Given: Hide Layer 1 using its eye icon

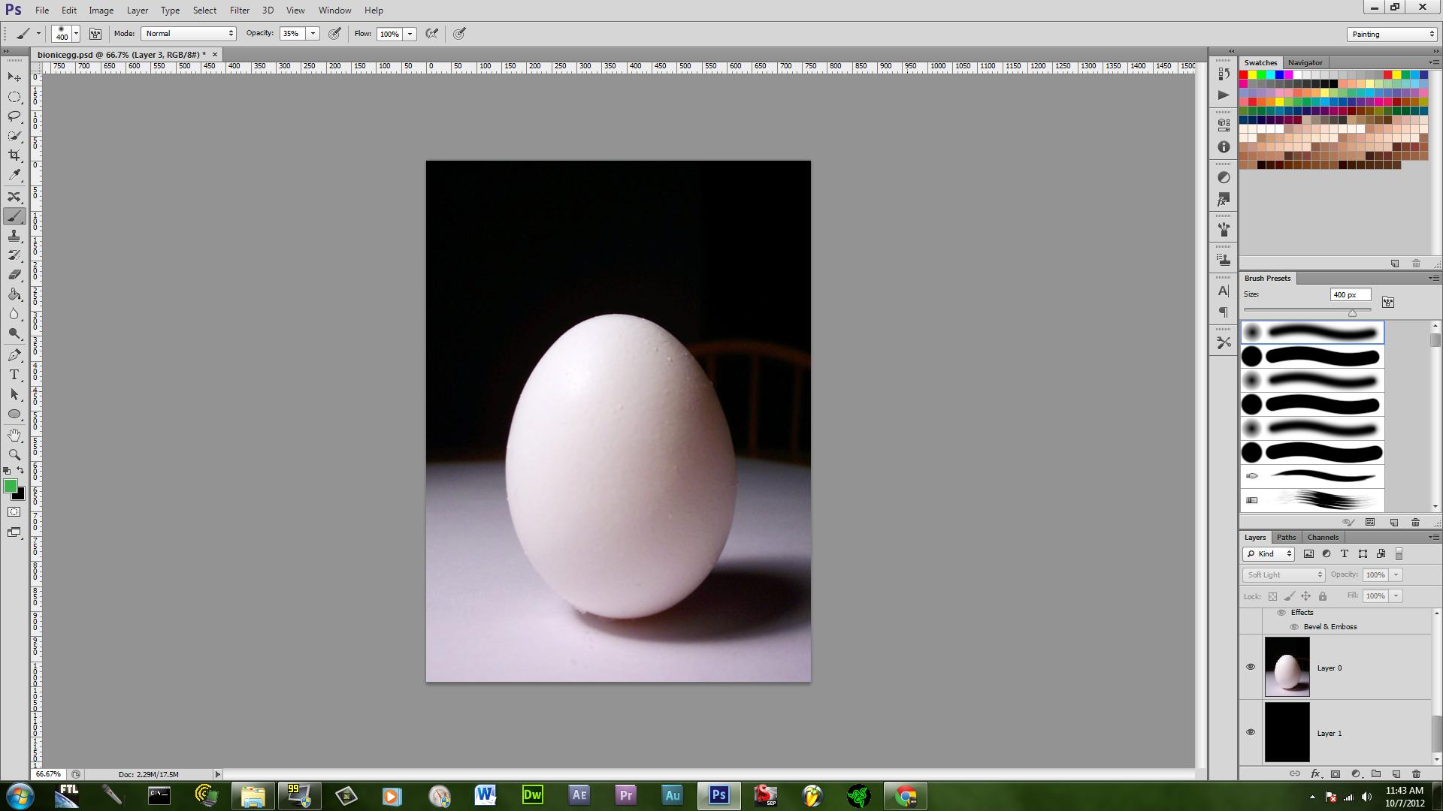Looking at the screenshot, I should [1251, 732].
